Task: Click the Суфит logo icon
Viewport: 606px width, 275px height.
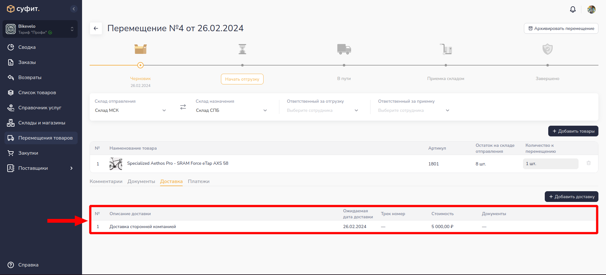Action: point(11,9)
